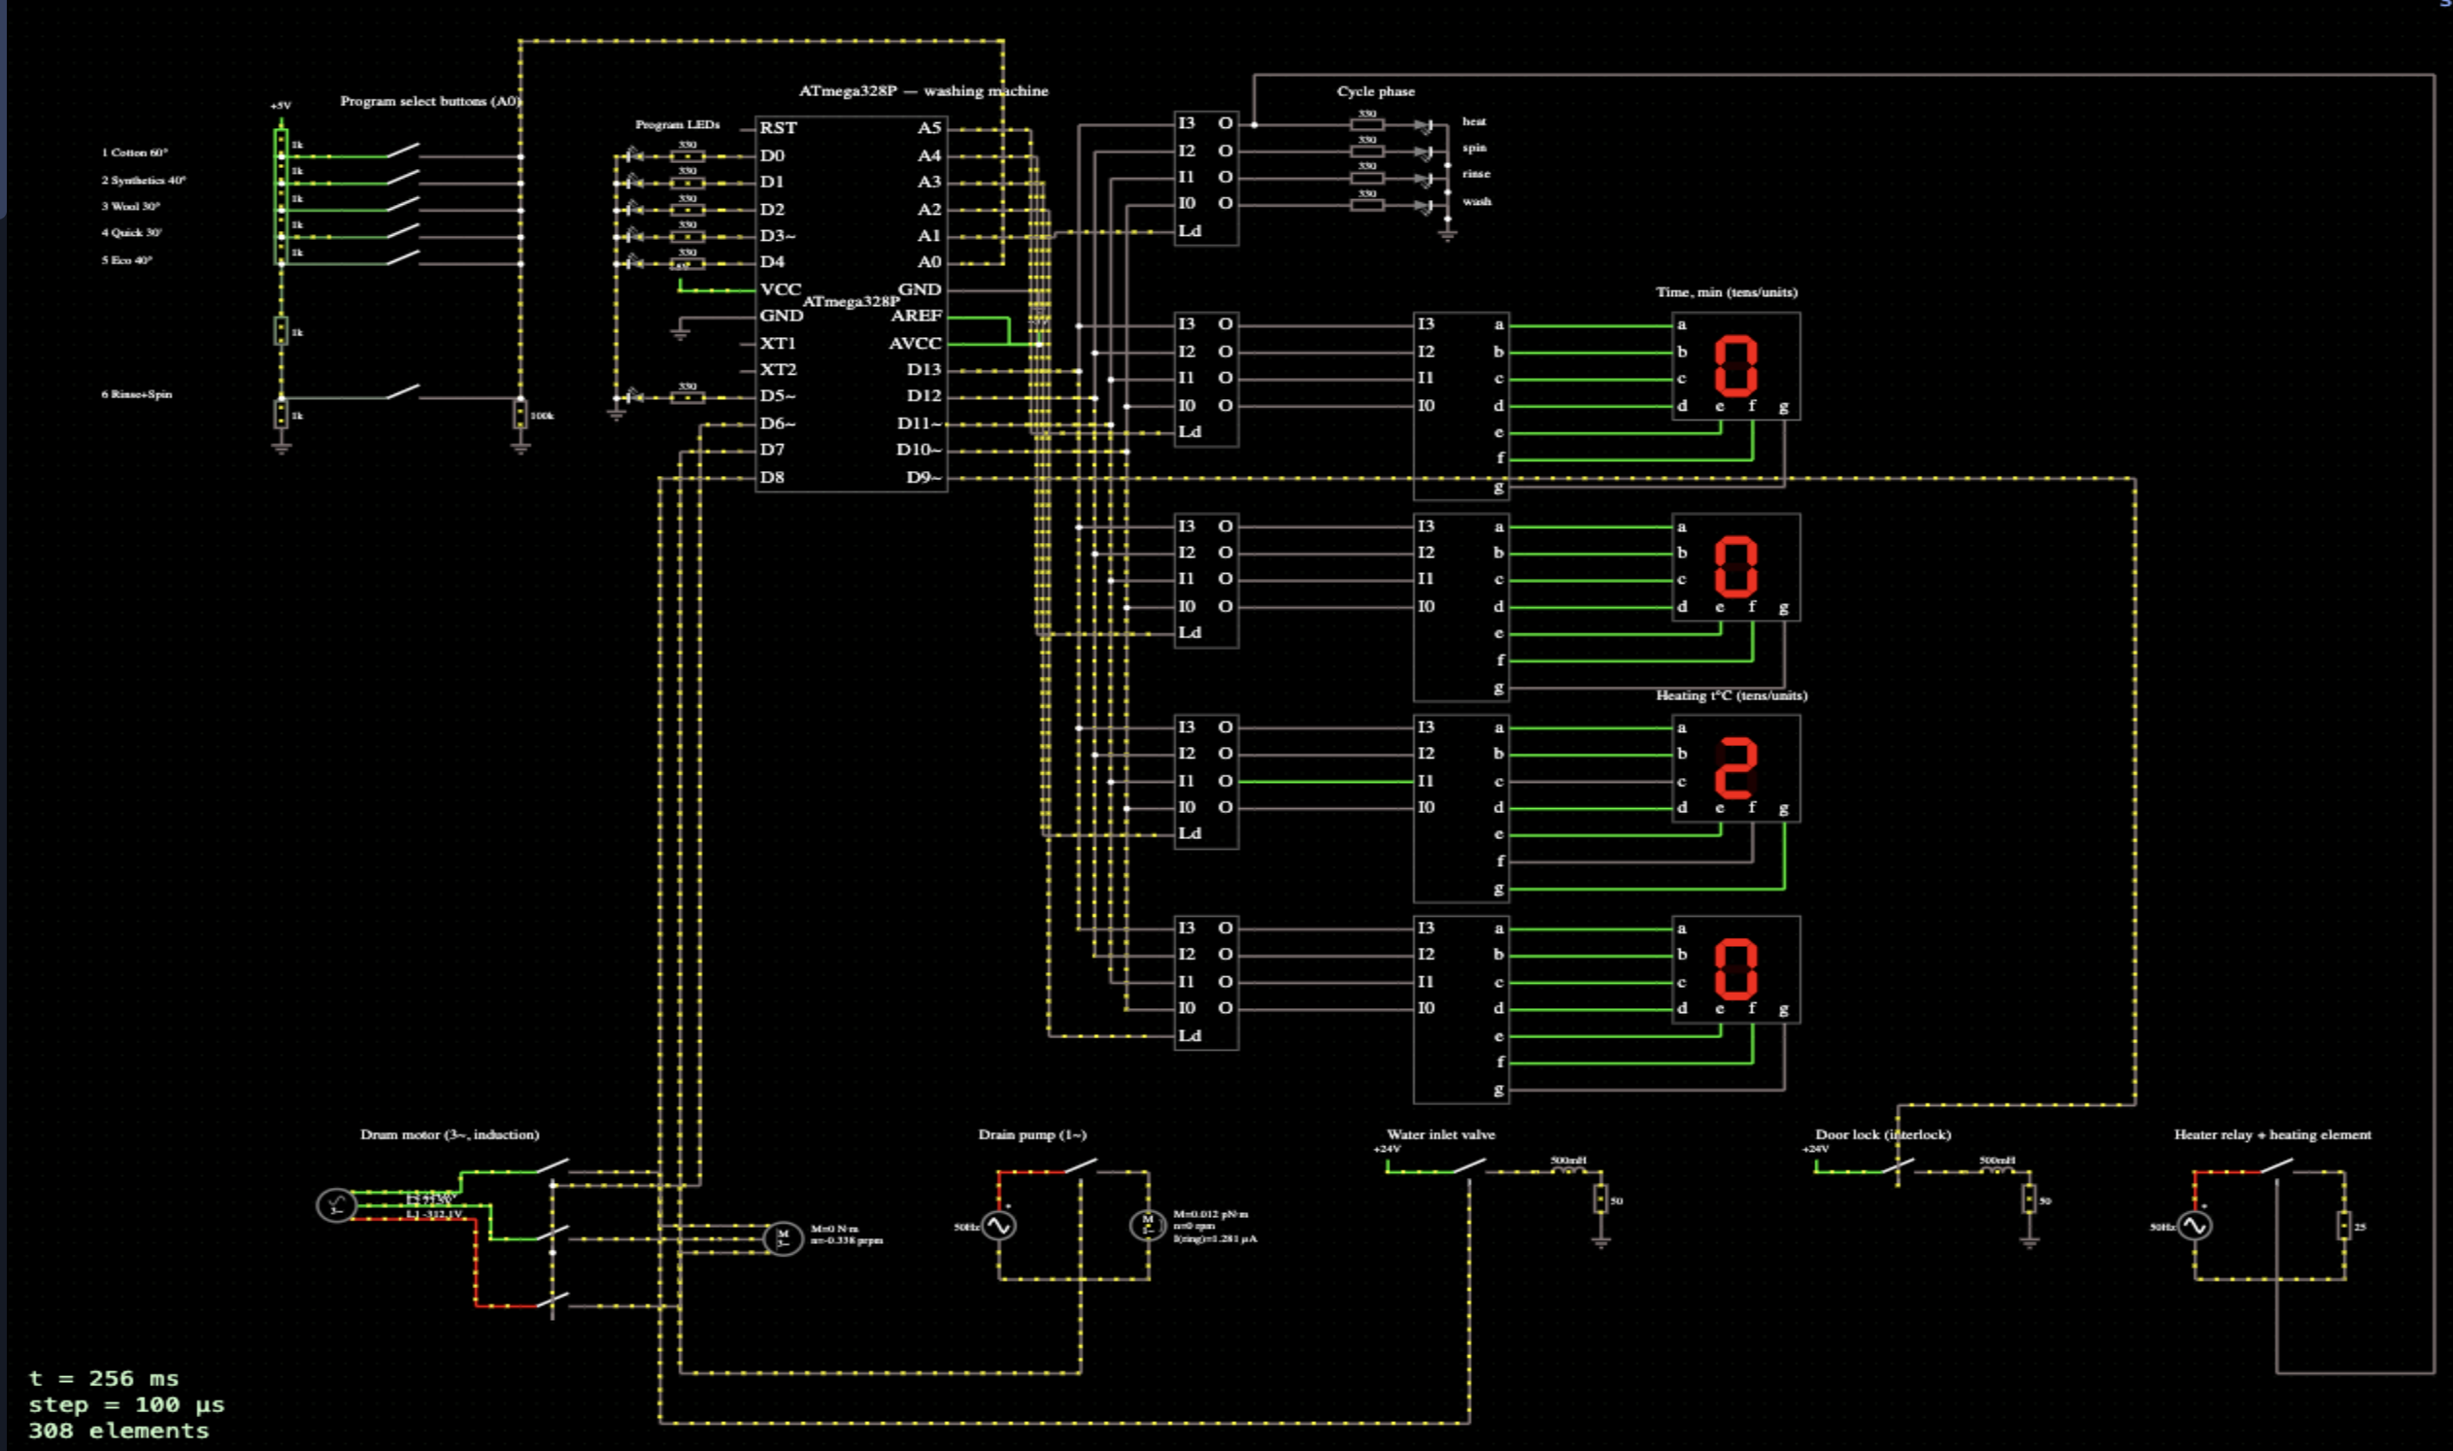The width and height of the screenshot is (2453, 1451).
Task: Click the 'Program LEDs' label
Action: click(x=678, y=124)
